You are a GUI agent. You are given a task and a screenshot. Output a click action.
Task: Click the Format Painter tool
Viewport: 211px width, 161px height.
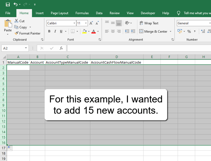27,33
